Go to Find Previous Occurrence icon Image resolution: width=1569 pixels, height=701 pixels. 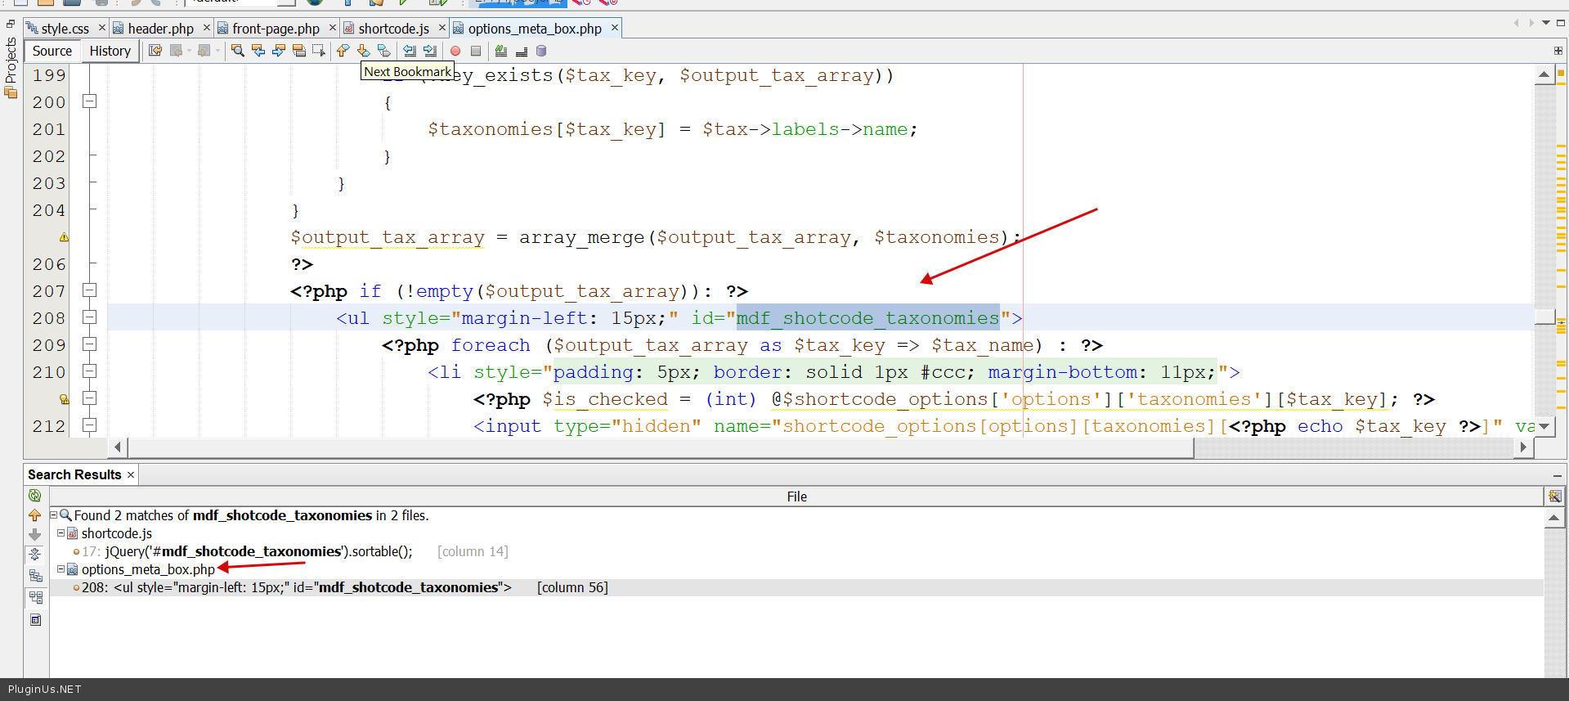tap(258, 51)
